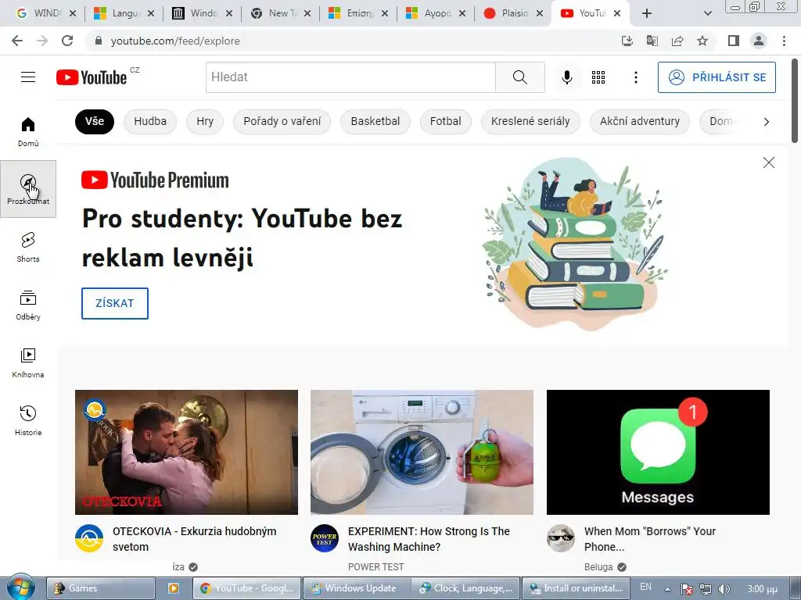
Task: Bookmark this page with star icon
Action: point(702,41)
